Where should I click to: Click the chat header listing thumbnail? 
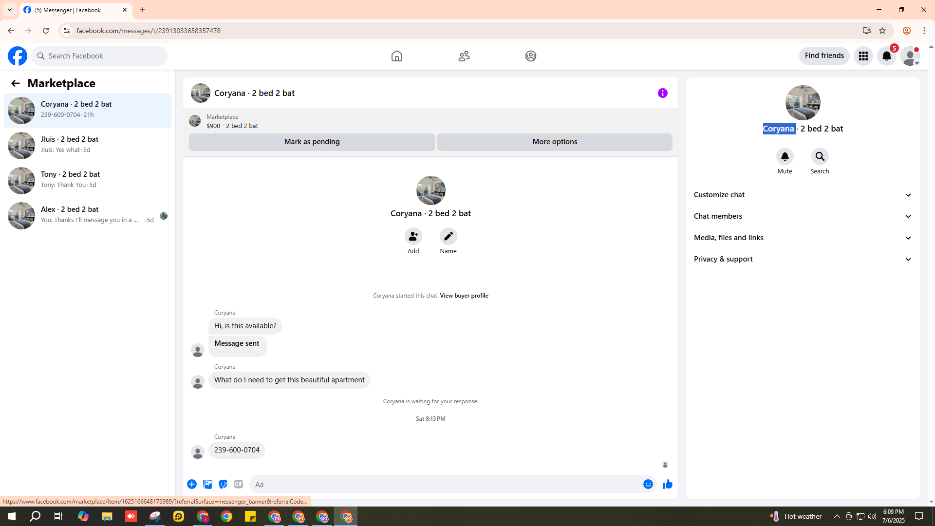click(x=200, y=93)
